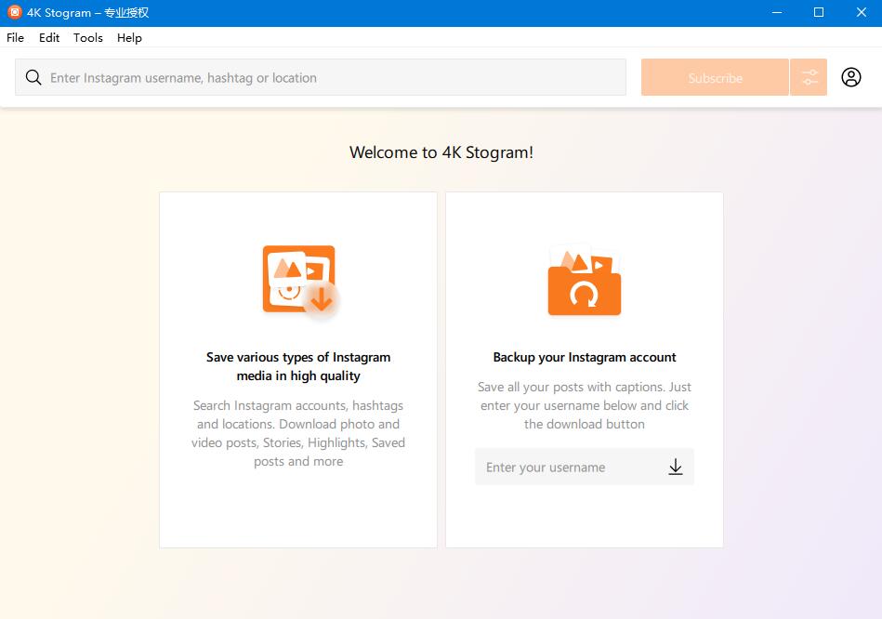Close the 4K Stogram window

[x=862, y=12]
